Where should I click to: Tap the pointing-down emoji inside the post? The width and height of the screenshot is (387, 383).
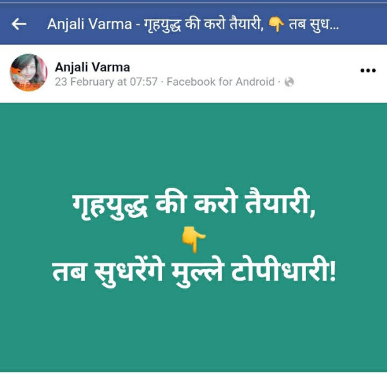[x=193, y=239]
